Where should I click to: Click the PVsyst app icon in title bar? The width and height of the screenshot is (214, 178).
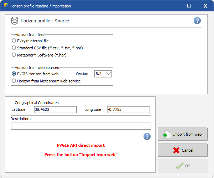pos(6,5)
